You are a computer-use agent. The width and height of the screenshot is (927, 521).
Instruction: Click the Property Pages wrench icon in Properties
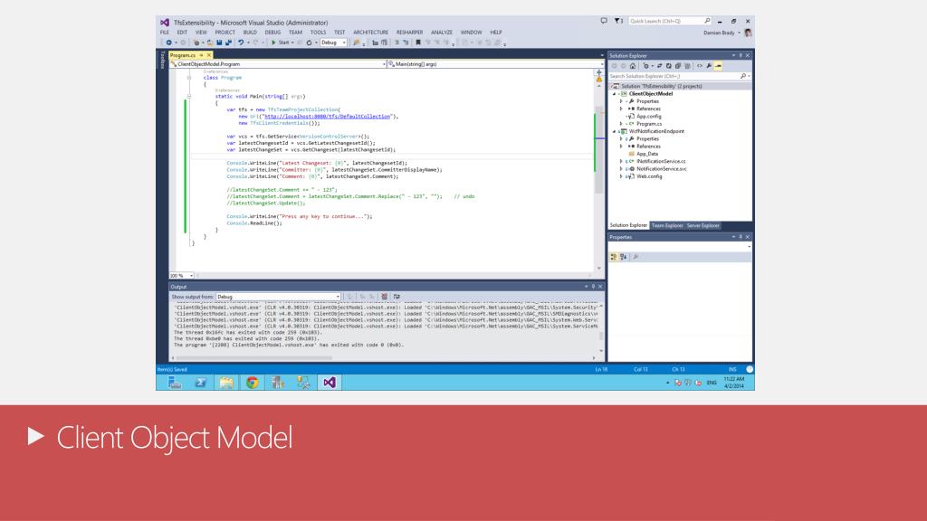[636, 257]
